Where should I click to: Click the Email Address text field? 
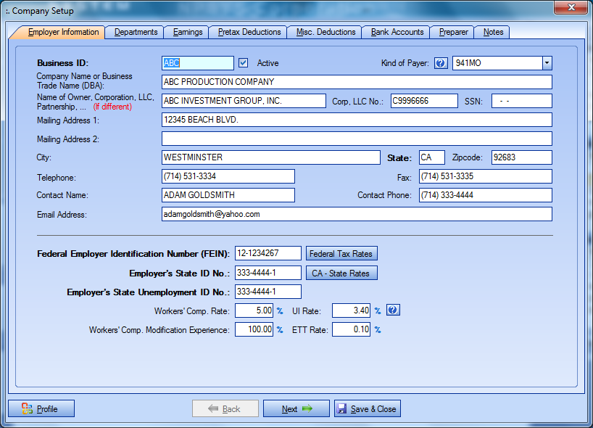tap(356, 214)
